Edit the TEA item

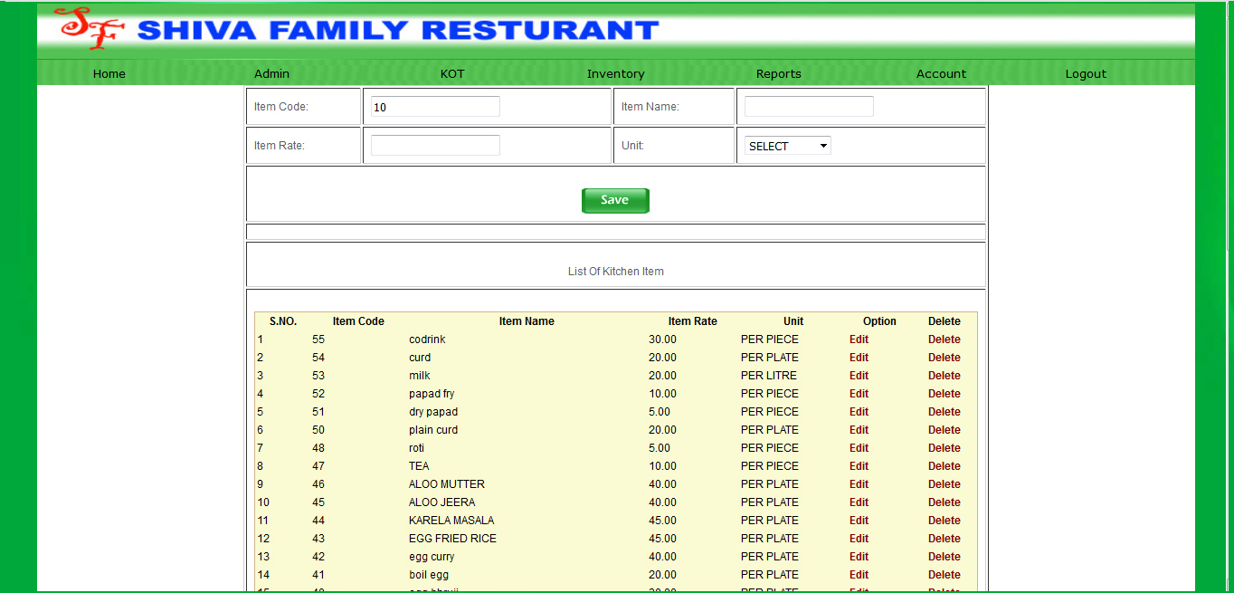(859, 466)
